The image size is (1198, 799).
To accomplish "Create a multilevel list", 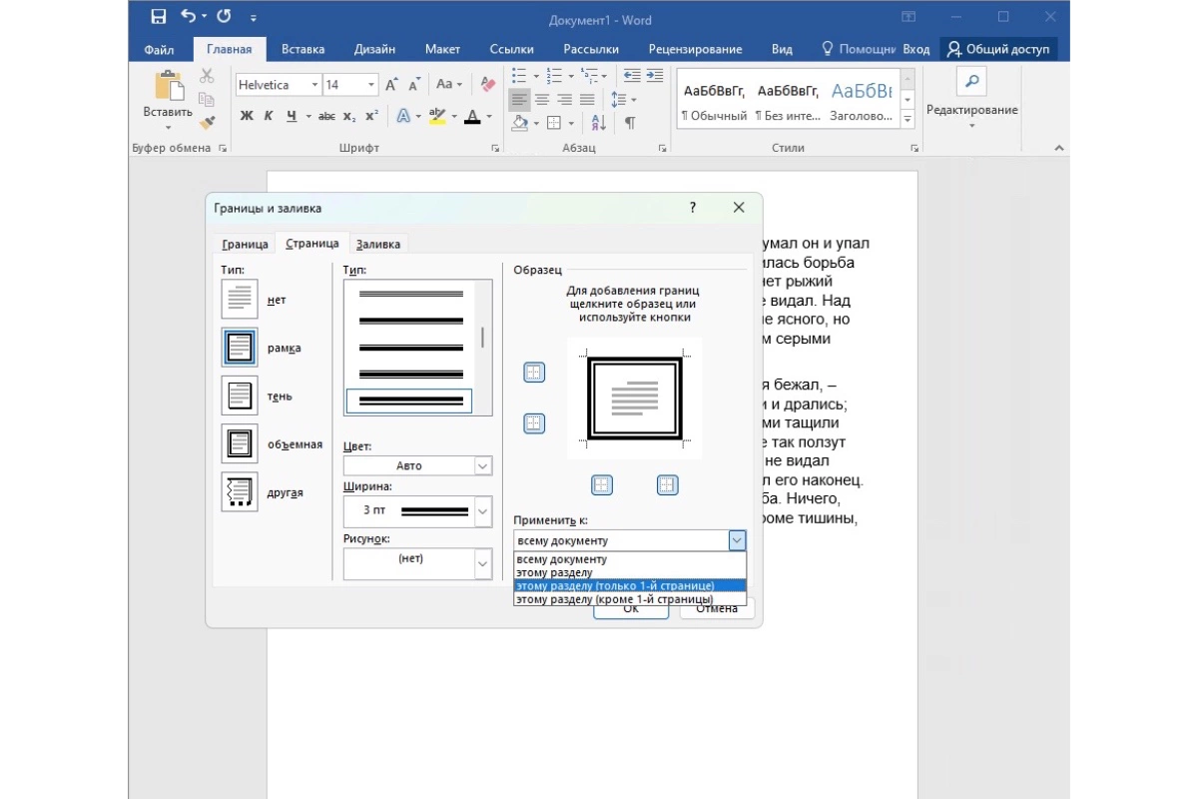I will [x=590, y=76].
